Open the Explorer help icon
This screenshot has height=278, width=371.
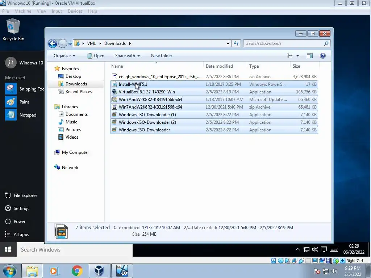323,56
